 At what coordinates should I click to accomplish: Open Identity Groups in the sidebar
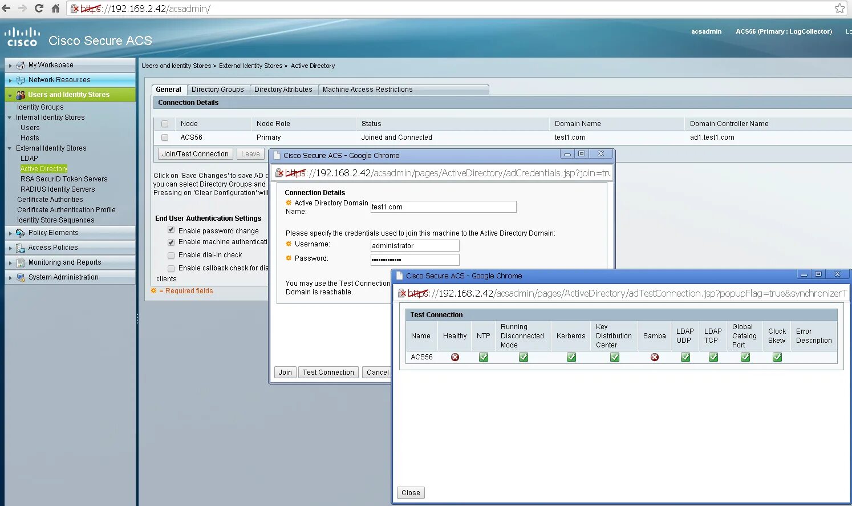40,107
